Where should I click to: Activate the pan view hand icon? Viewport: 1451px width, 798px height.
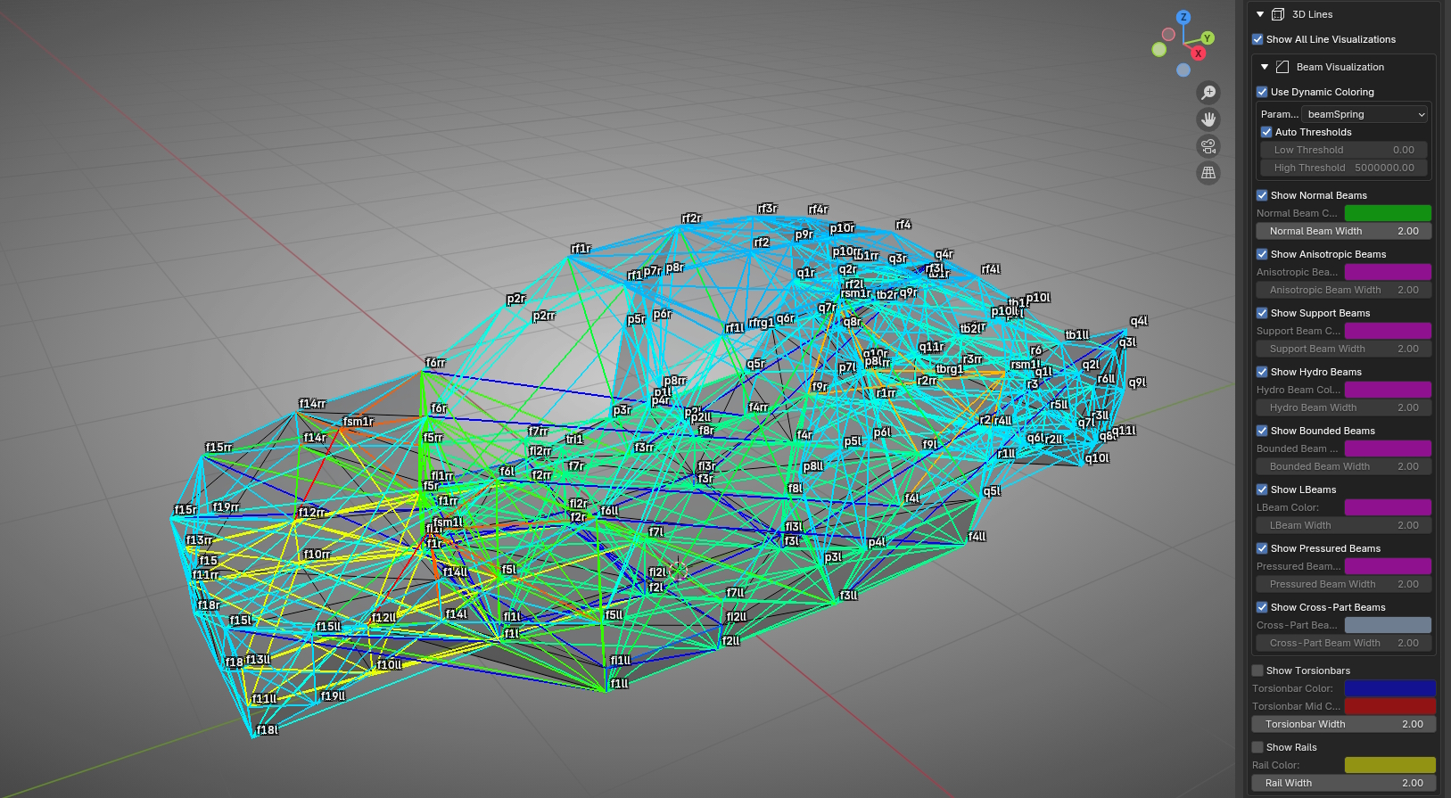[x=1208, y=119]
